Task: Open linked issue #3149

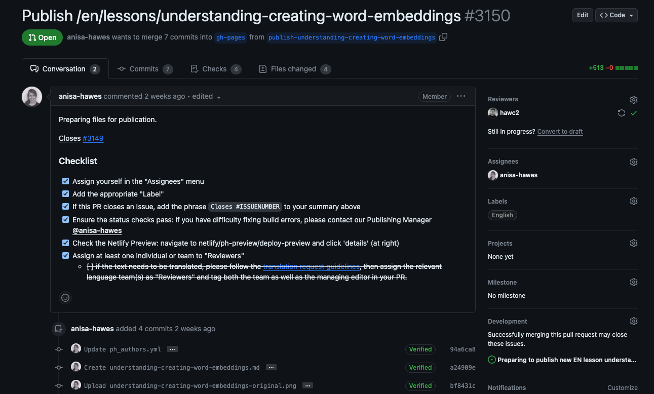Action: point(93,138)
